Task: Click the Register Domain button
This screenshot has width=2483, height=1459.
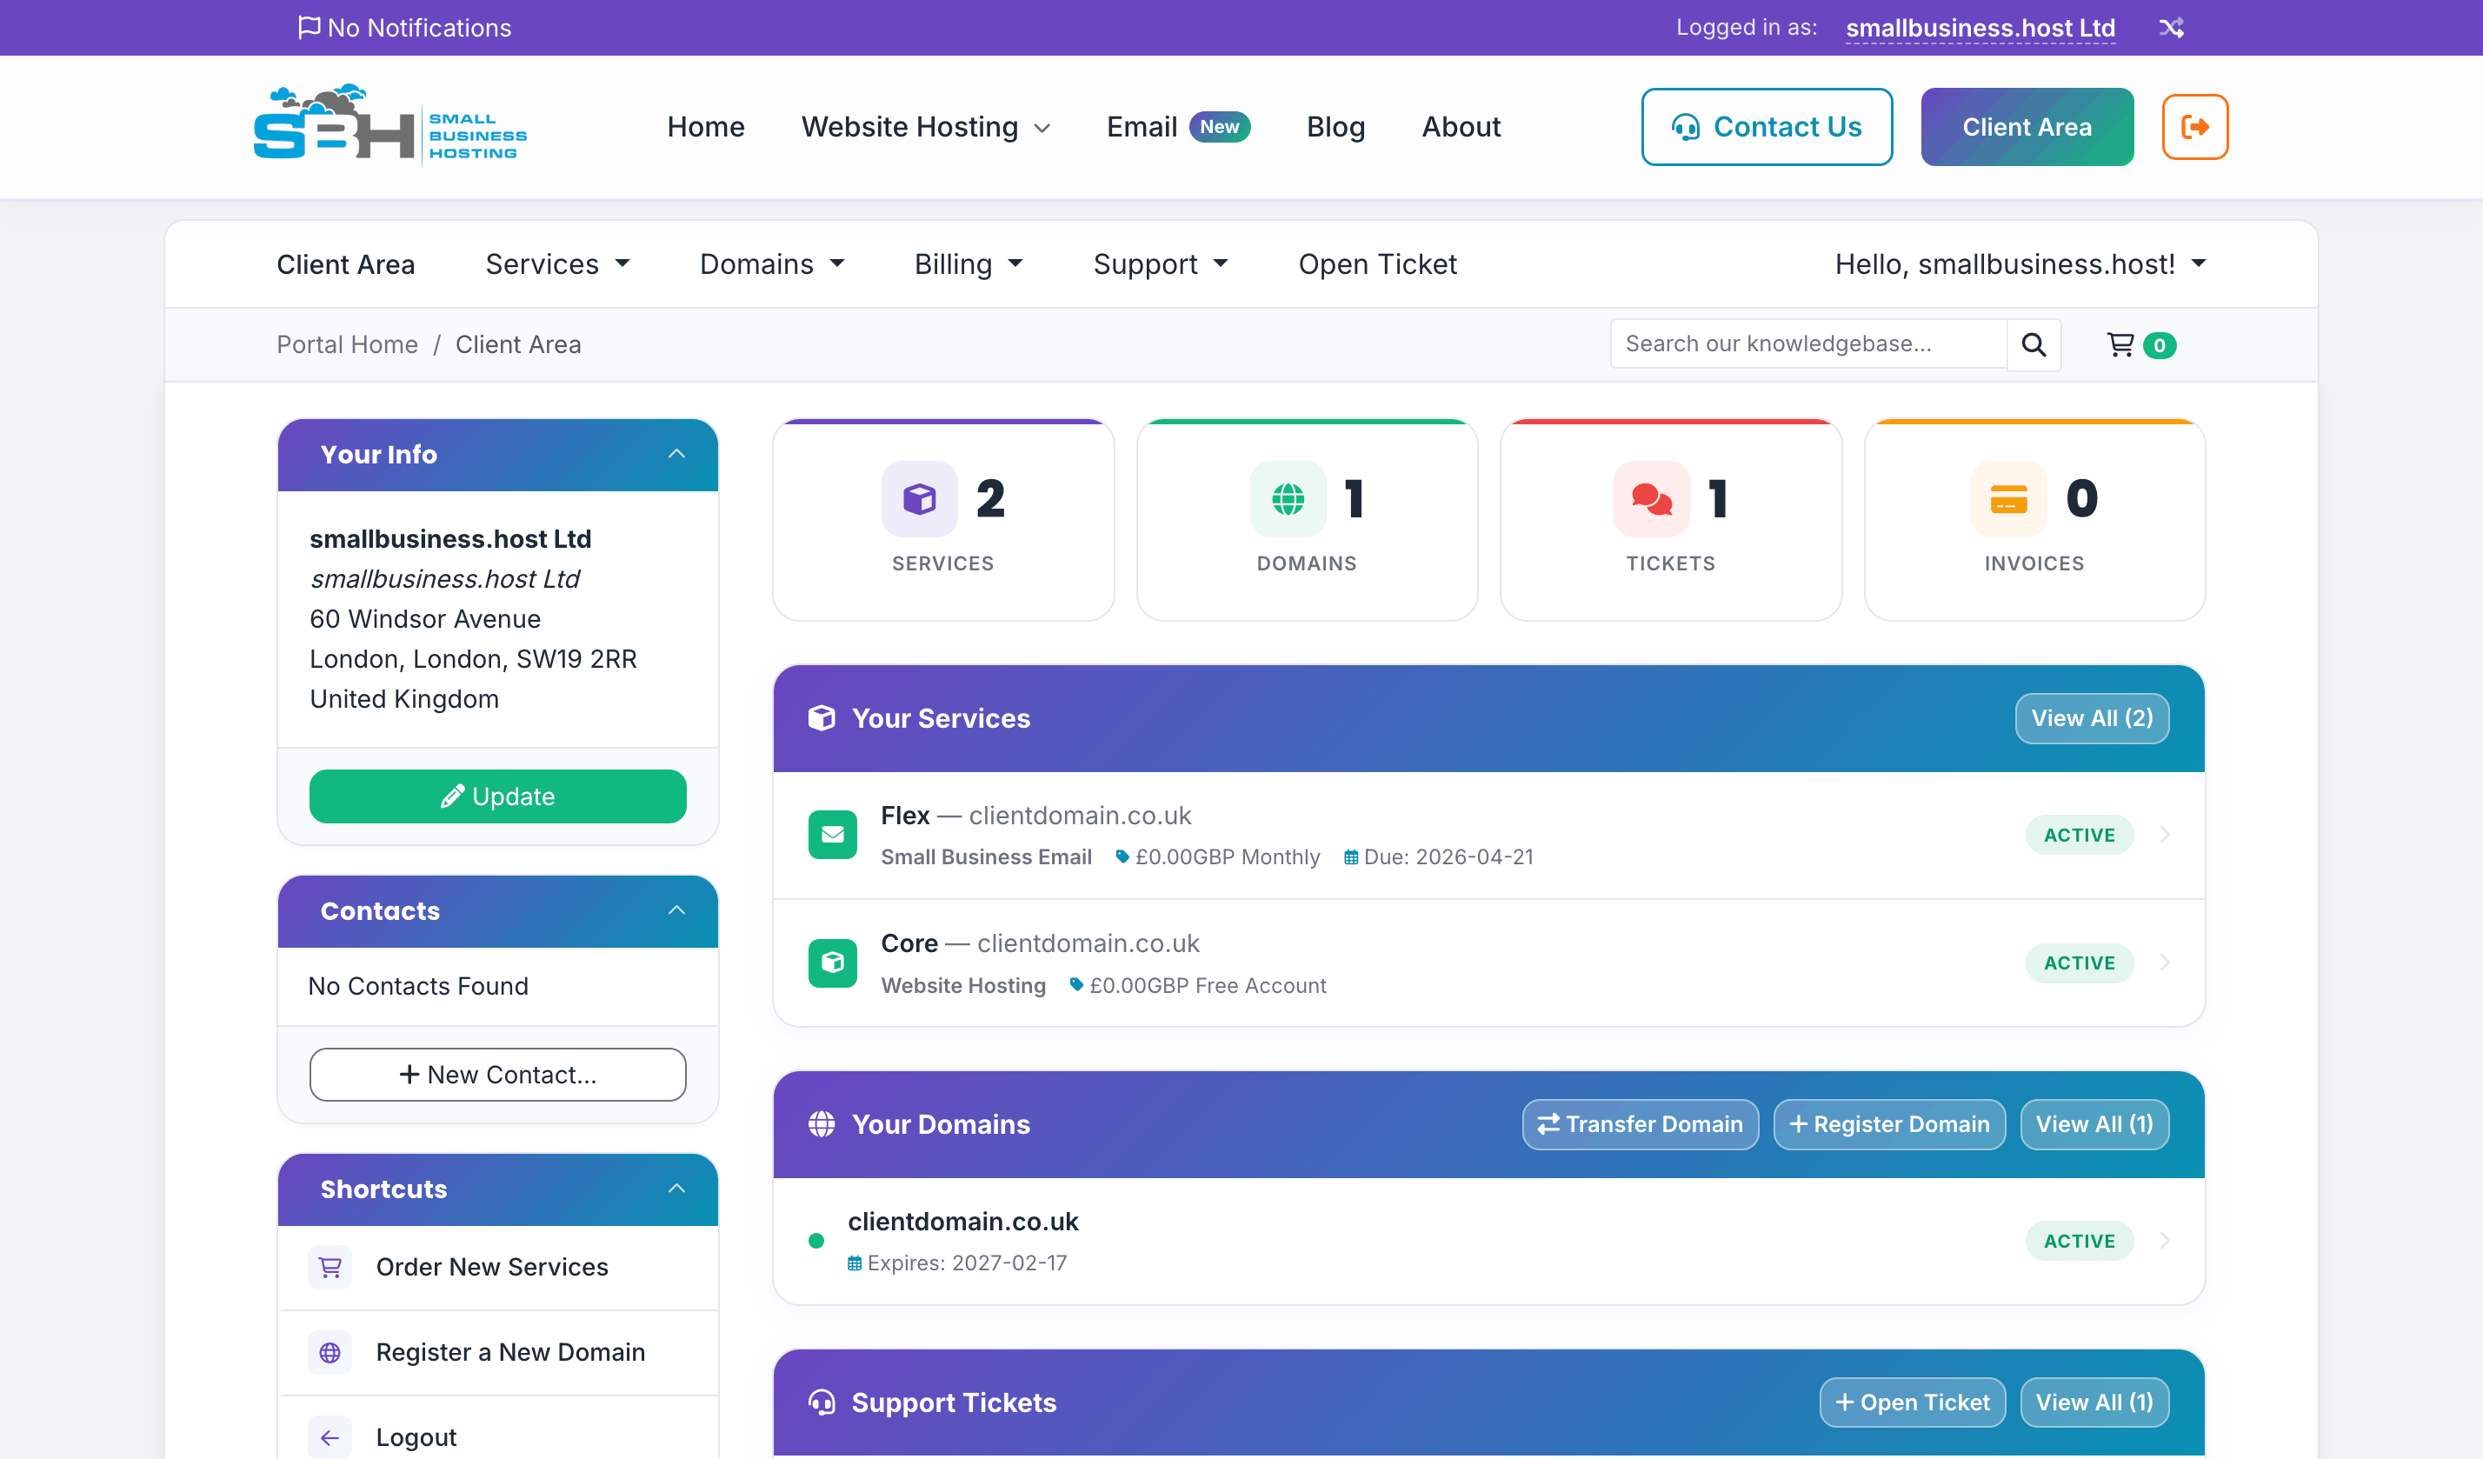Action: (x=1890, y=1124)
